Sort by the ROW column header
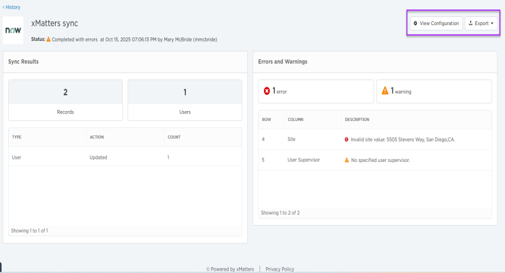The image size is (505, 273). pyautogui.click(x=266, y=119)
